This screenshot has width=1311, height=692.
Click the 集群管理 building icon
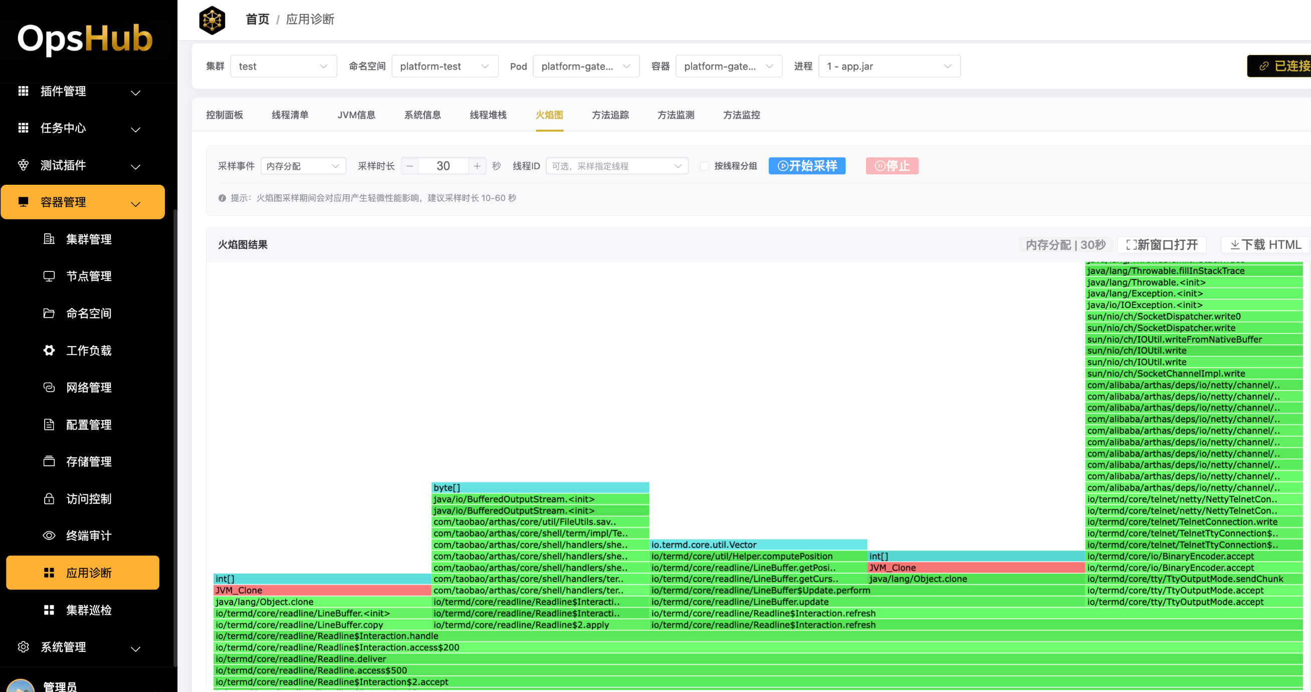tap(49, 239)
